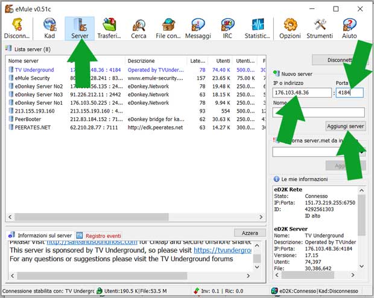Open the tvunderground link in server info

tap(223, 250)
